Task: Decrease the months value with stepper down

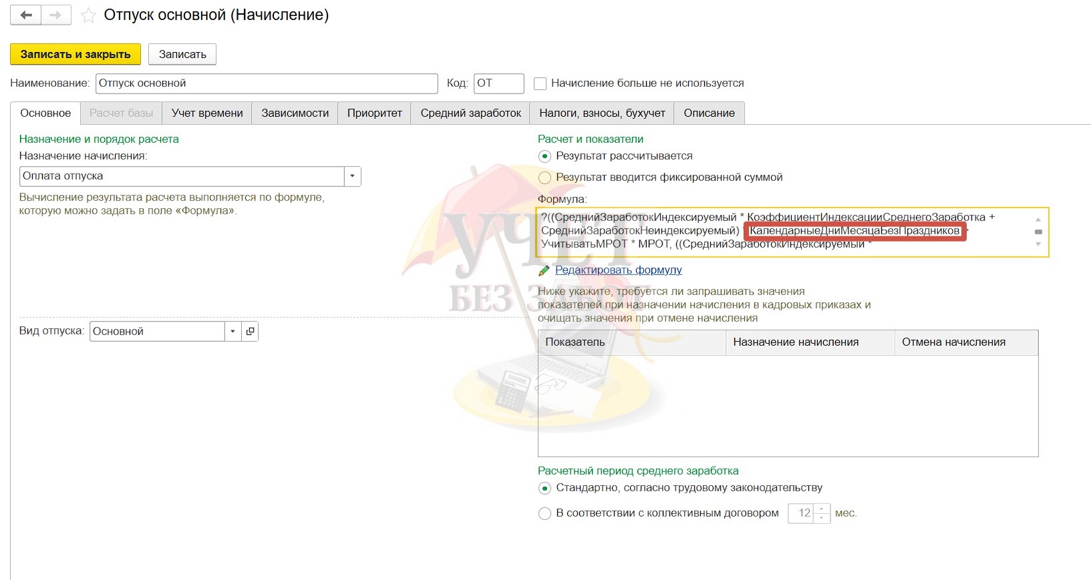Action: point(822,518)
